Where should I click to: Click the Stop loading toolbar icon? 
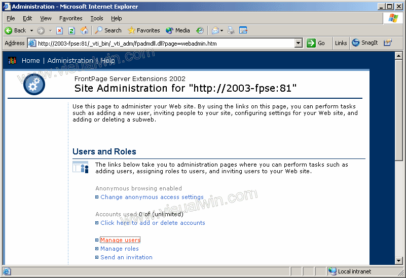pyautogui.click(x=60, y=30)
